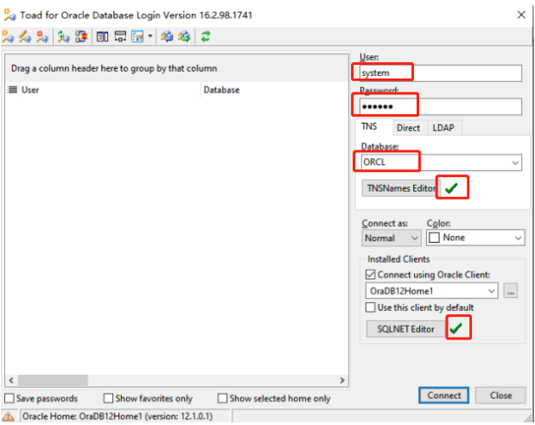Click the warning triangle in the status bar

[8, 416]
